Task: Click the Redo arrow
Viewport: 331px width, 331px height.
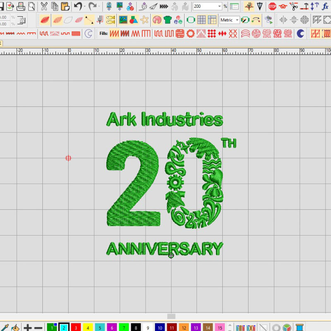Action: (x=93, y=6)
